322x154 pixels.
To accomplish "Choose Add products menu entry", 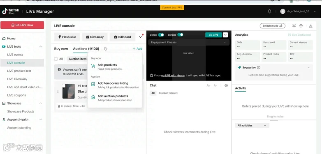I will [x=115, y=67].
